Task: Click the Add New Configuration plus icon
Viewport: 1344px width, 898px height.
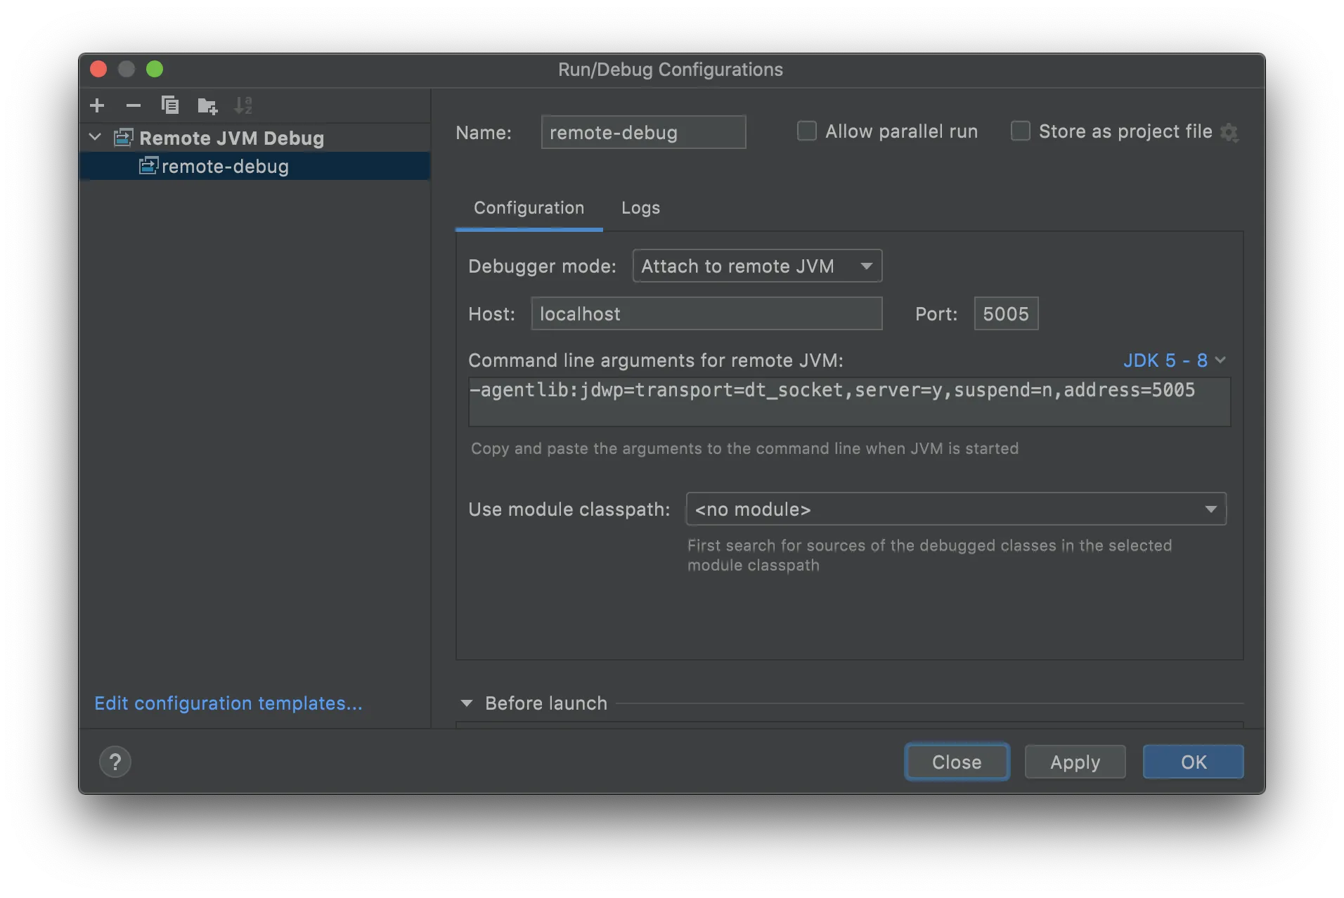Action: (97, 105)
